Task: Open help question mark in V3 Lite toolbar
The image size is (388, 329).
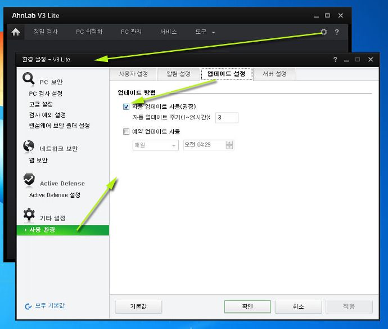Action: click(337, 32)
